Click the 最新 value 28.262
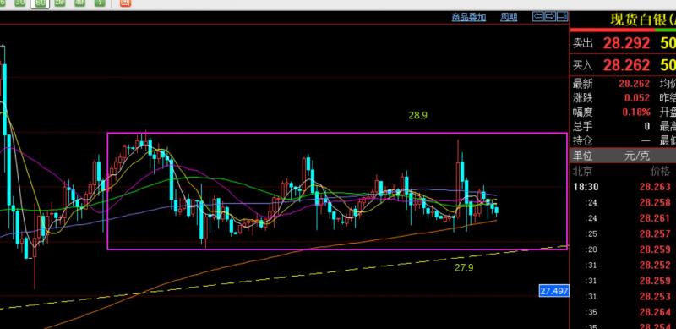The height and width of the screenshot is (329, 676). [635, 84]
